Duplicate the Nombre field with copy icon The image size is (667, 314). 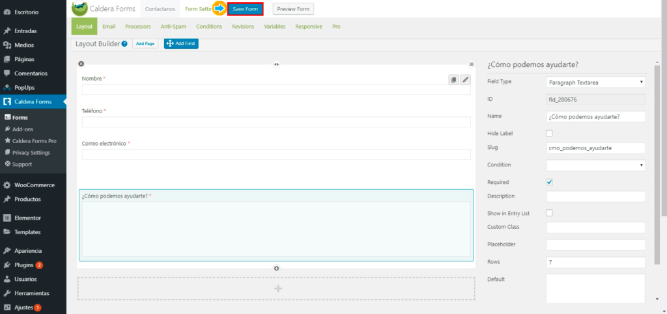click(453, 79)
